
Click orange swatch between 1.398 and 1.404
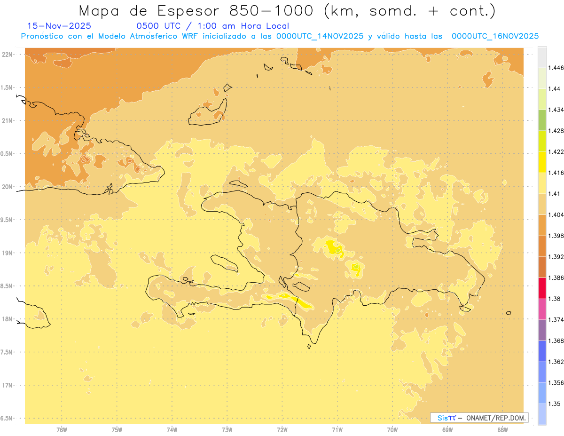(542, 225)
